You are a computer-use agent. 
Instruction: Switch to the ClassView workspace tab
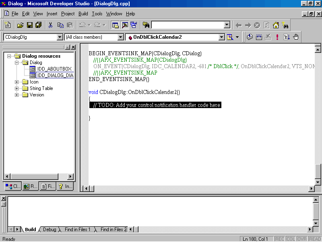pos(13,186)
